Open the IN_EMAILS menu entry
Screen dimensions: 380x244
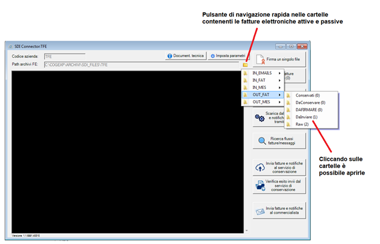point(263,73)
